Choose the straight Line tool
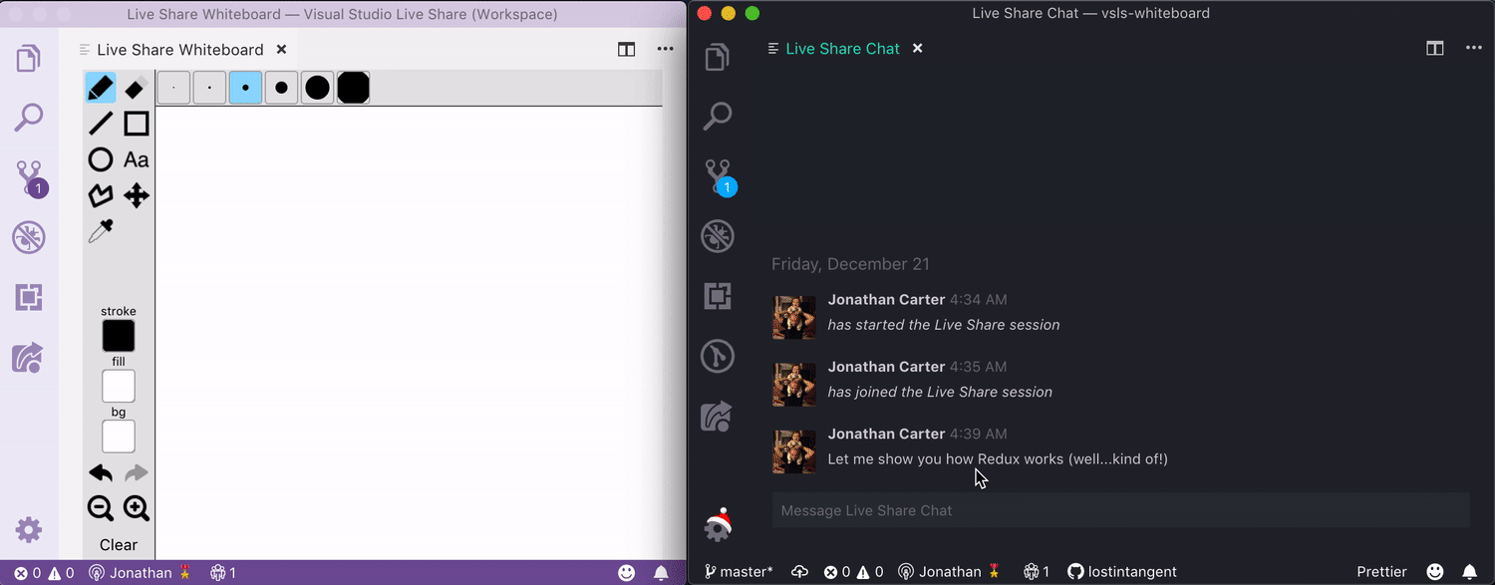This screenshot has height=585, width=1495. point(101,124)
